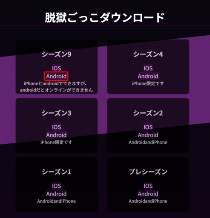Open the シーズン2 IOS download link
Image resolution: width=210 pixels, height=218 pixels.
148,127
